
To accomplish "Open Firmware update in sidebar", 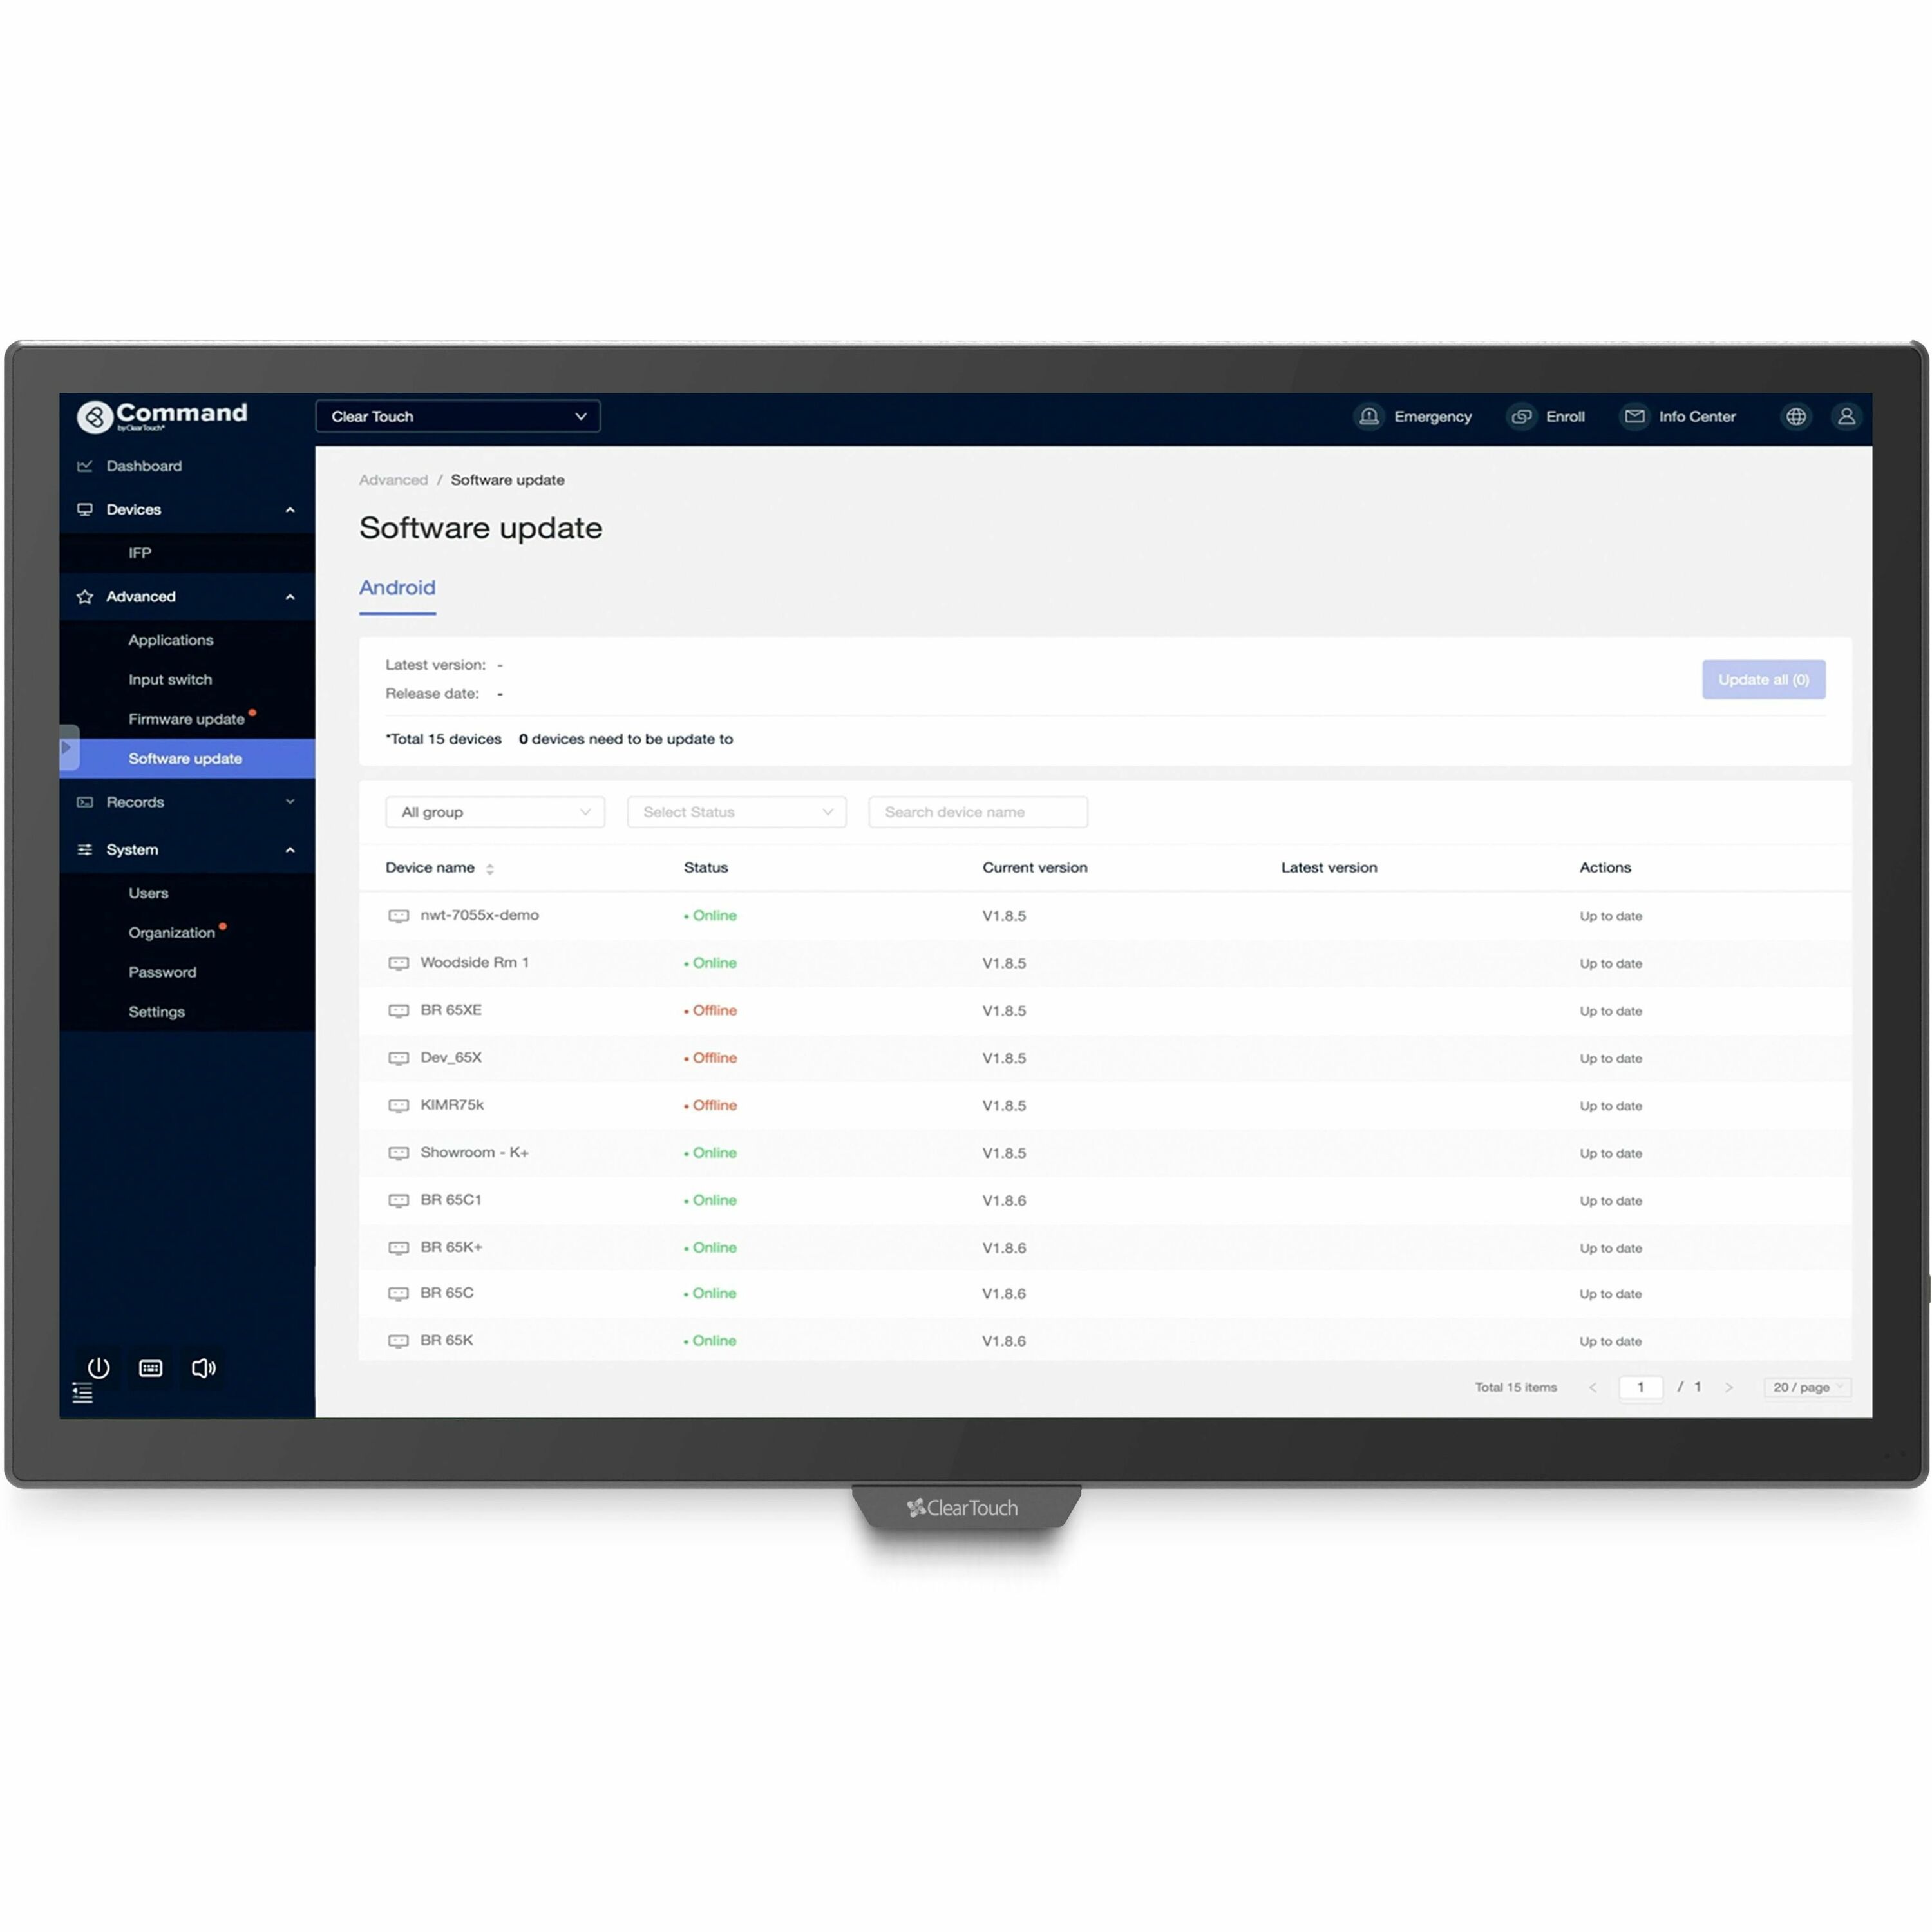I will pyautogui.click(x=186, y=719).
